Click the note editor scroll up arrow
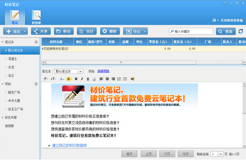246x162 pixels. (x=244, y=84)
